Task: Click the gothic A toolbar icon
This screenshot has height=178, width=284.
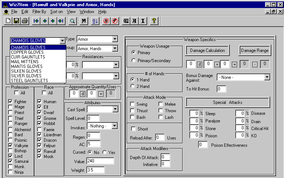Action: click(134, 21)
